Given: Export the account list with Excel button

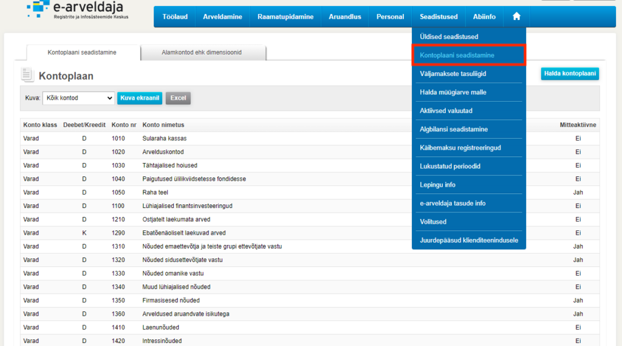Looking at the screenshot, I should tap(178, 98).
